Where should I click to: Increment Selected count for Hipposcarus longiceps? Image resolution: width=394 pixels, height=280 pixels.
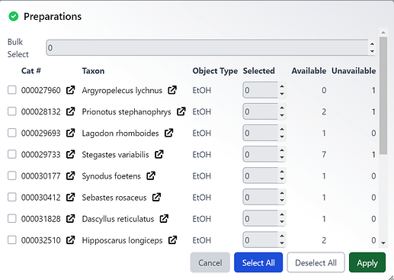(282, 237)
